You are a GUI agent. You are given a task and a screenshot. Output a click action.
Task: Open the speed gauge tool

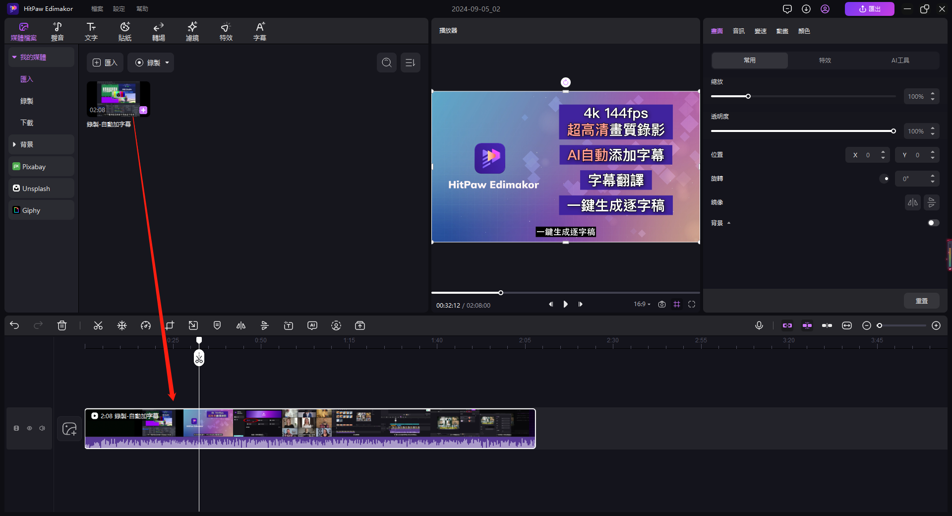[x=146, y=325]
